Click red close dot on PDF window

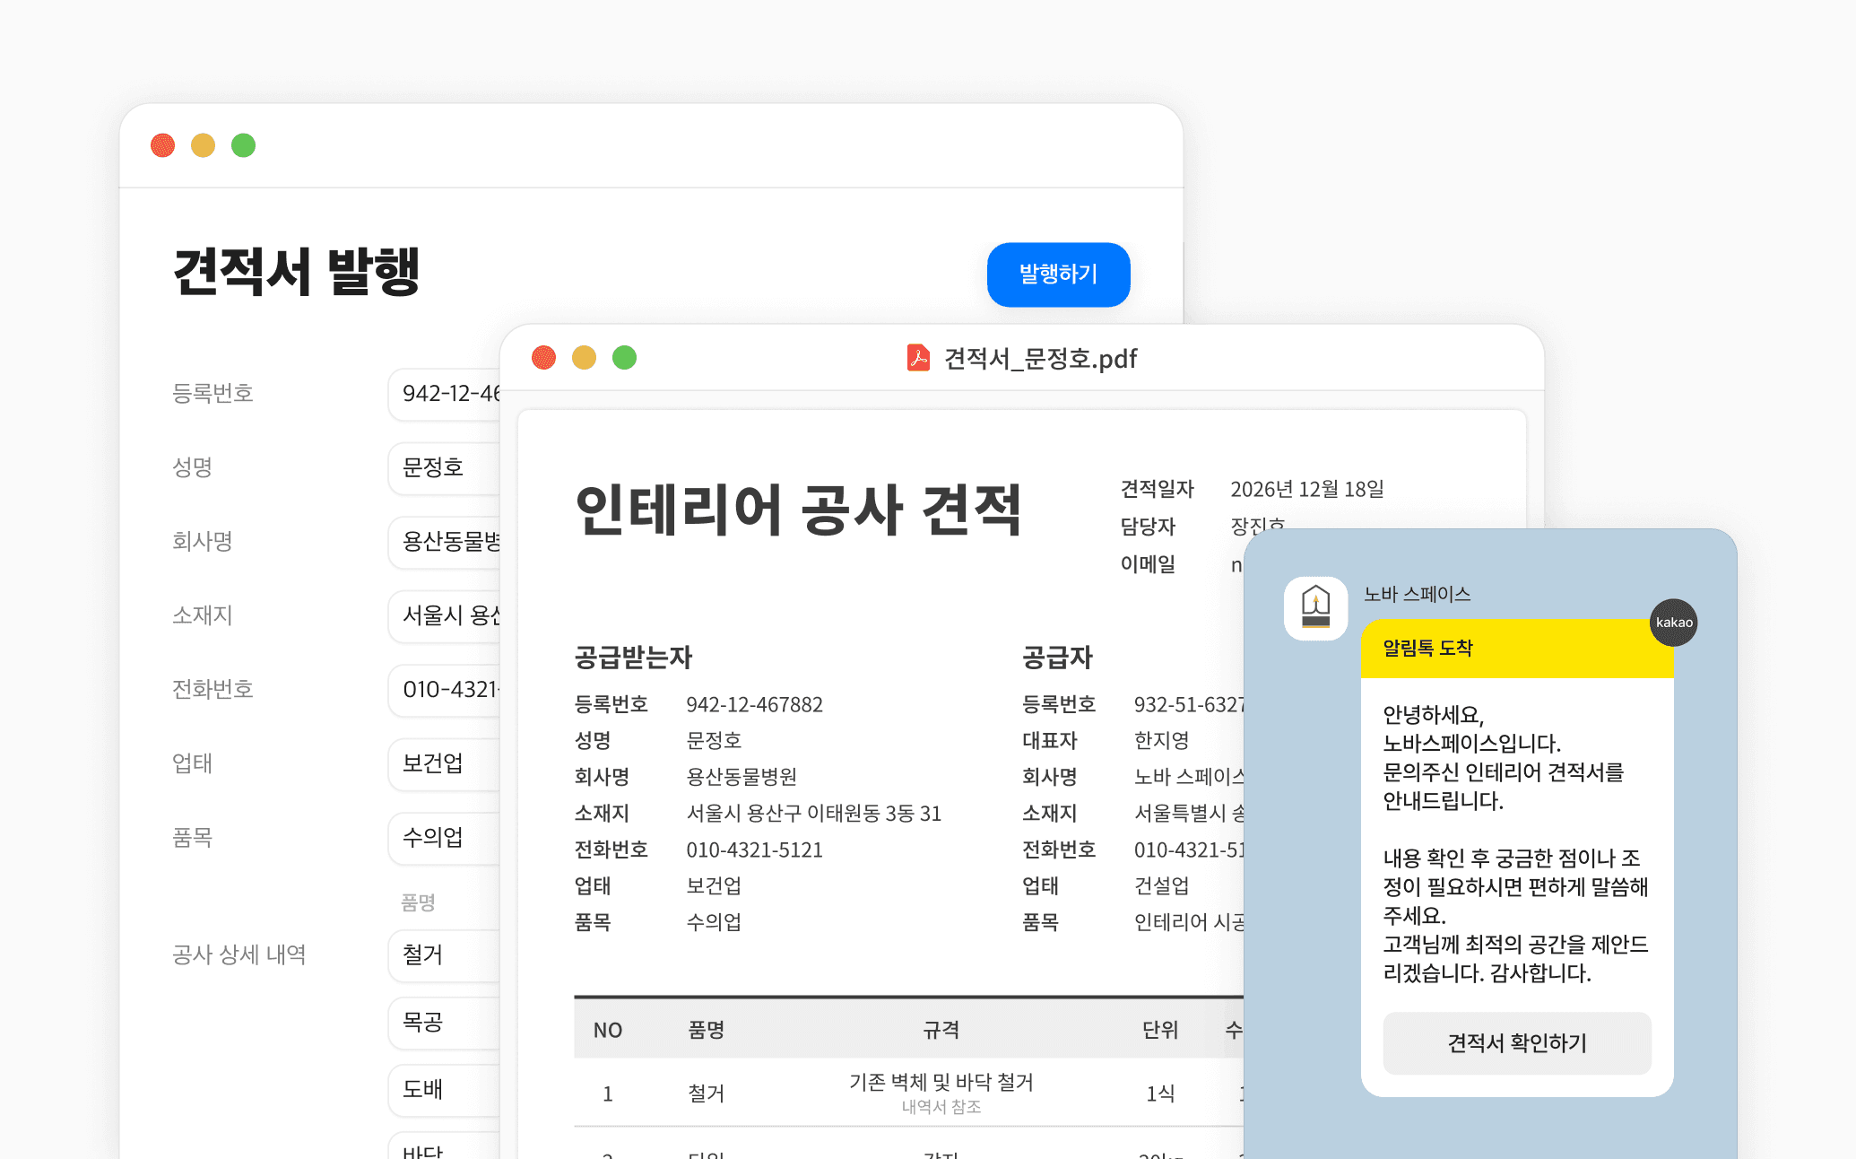pos(543,358)
